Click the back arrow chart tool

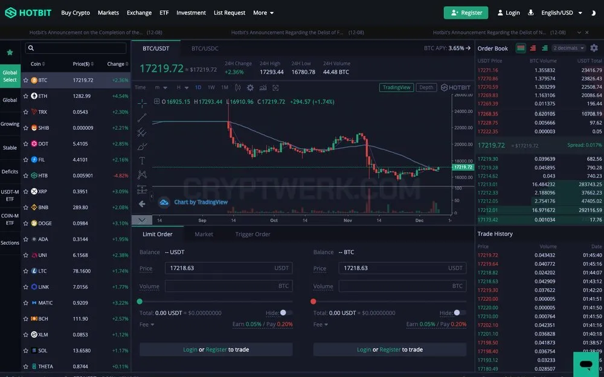coord(142,204)
